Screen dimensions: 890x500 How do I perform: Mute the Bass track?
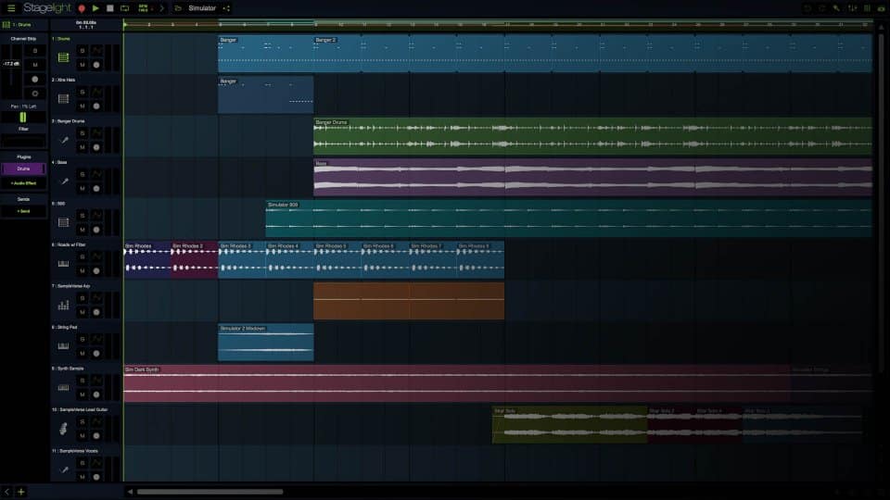coord(83,188)
